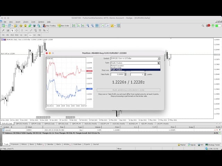Click the Strategy Tester button
This screenshot has width=222, height=166.
pyautogui.click(x=213, y=145)
